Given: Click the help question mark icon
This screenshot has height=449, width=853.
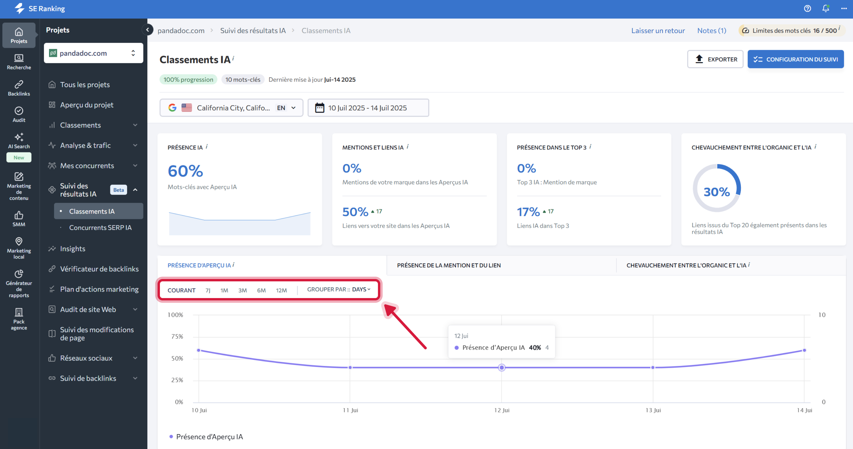Looking at the screenshot, I should click(807, 8).
